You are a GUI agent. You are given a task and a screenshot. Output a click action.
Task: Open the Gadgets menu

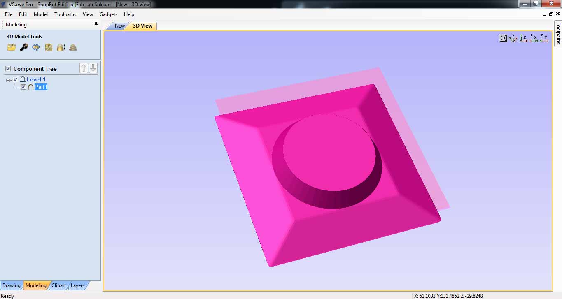(108, 14)
